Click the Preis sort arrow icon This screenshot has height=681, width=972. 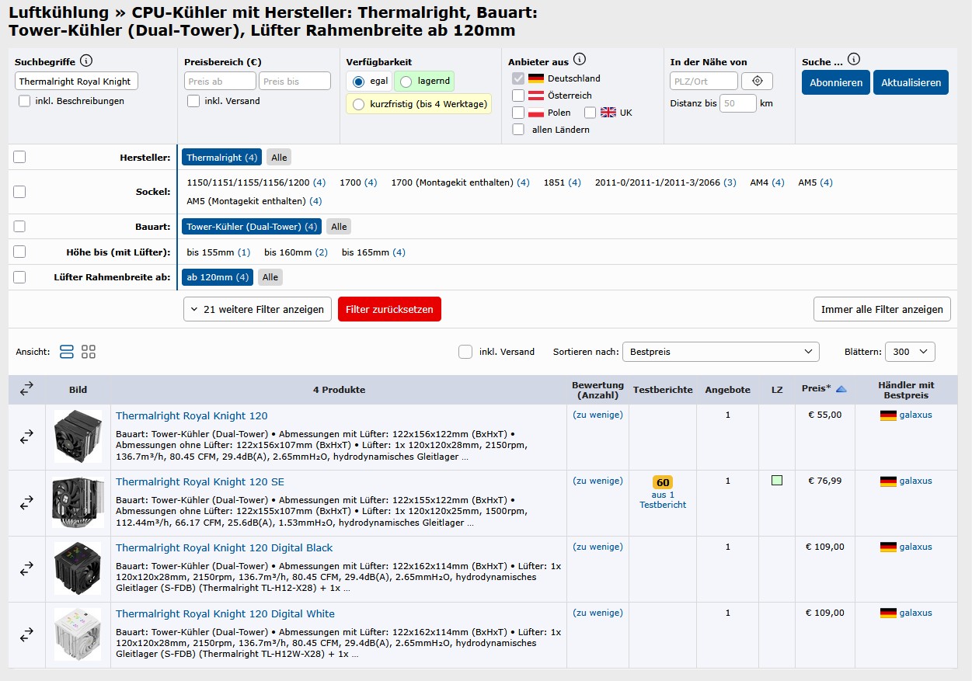tap(841, 389)
